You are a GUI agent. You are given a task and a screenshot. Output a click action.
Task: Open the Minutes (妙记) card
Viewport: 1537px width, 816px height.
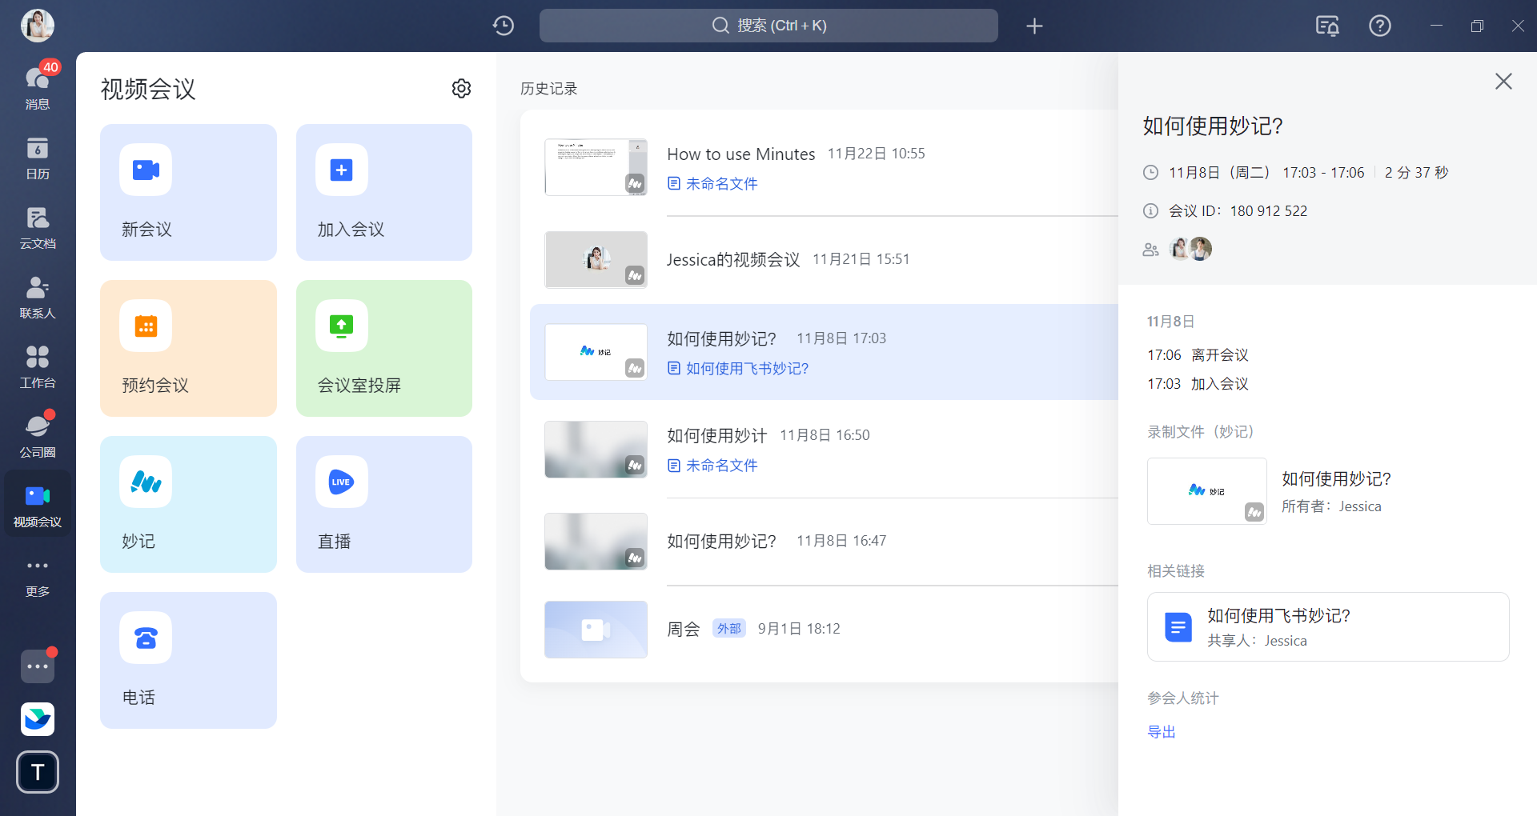pos(188,504)
